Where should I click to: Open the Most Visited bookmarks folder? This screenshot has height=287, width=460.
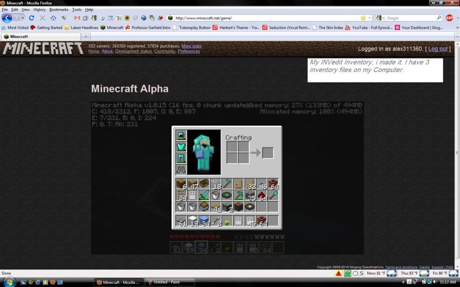tap(15, 27)
